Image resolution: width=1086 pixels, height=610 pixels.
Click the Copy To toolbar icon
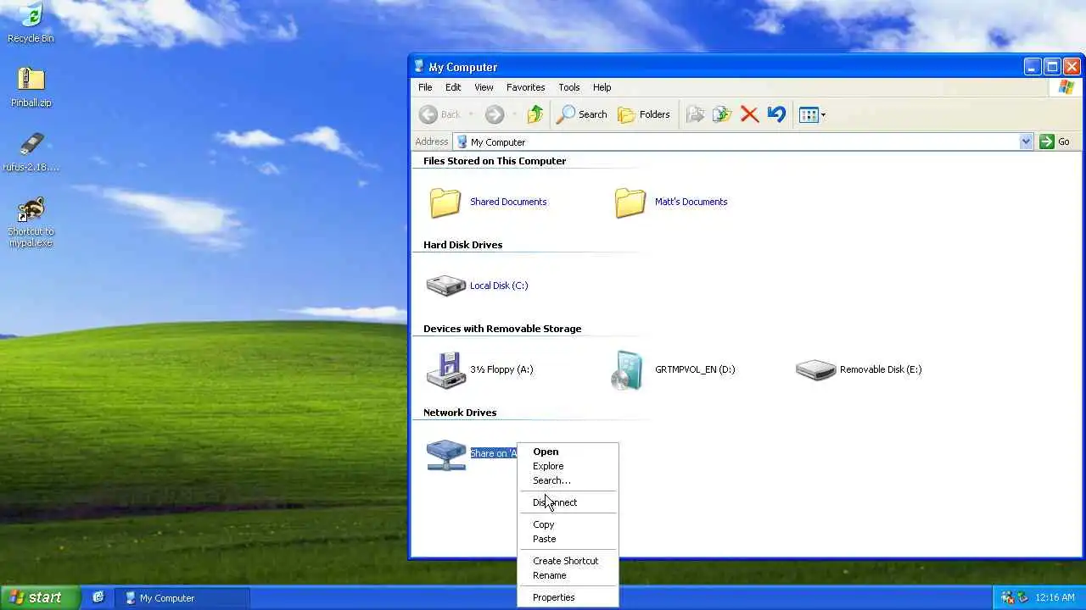point(722,114)
